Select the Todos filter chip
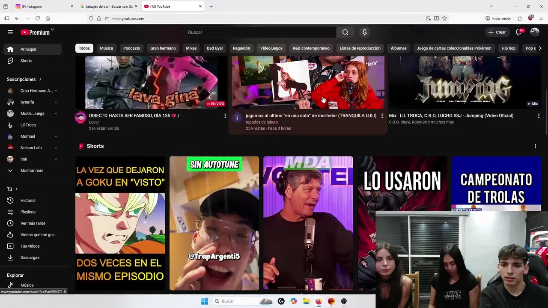Viewport: 548px width, 308px height. point(84,48)
